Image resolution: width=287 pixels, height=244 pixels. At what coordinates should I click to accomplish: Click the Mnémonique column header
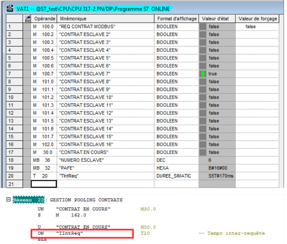73,19
